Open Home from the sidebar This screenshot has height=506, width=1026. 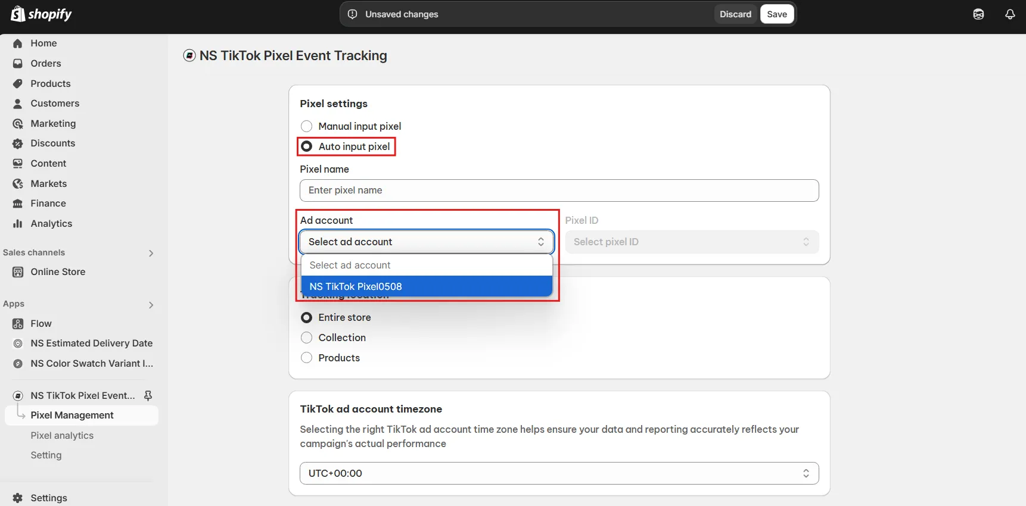(43, 43)
